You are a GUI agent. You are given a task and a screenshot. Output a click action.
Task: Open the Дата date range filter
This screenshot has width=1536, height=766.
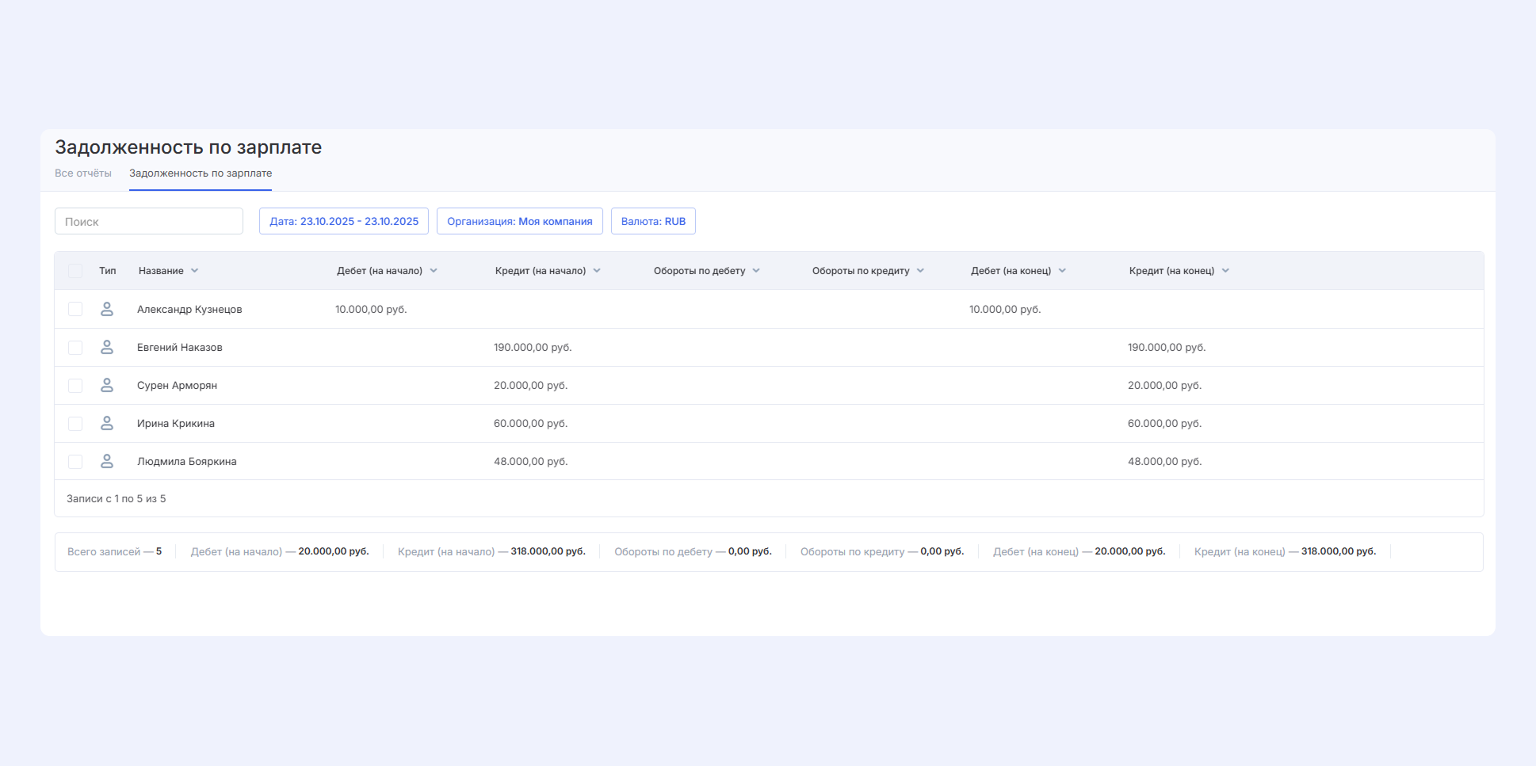tap(344, 221)
